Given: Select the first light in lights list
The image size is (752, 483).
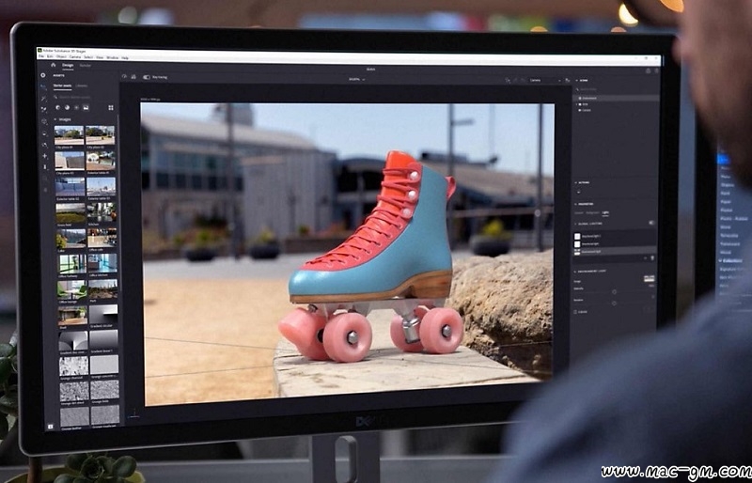Looking at the screenshot, I should (x=615, y=236).
